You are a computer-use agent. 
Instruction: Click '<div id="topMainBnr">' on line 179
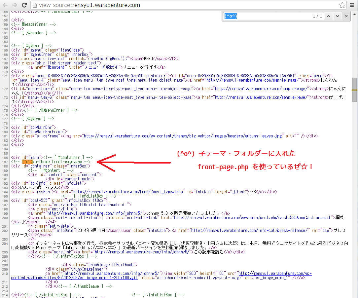click(x=34, y=127)
